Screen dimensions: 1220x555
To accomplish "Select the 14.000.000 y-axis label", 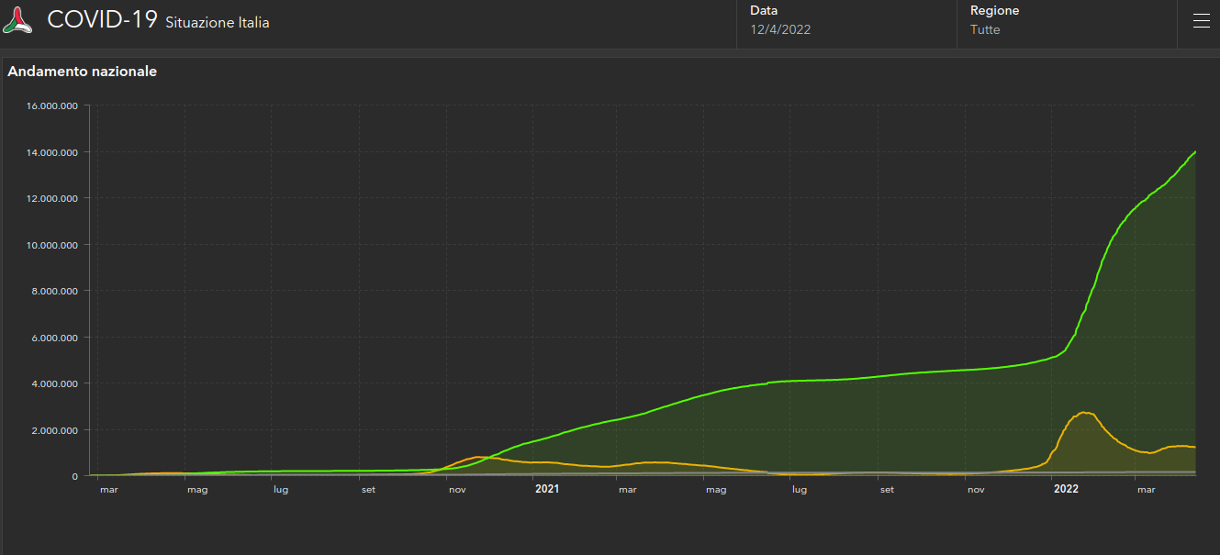I will [51, 152].
